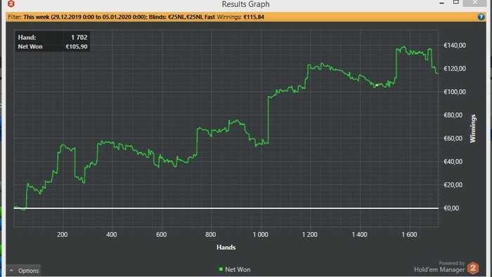Click the Hands x-axis title
The height and width of the screenshot is (277, 492).
pyautogui.click(x=226, y=248)
